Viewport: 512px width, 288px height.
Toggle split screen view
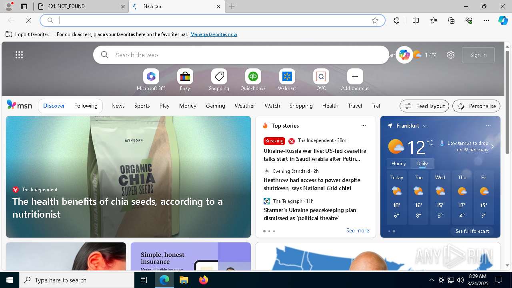click(x=416, y=20)
